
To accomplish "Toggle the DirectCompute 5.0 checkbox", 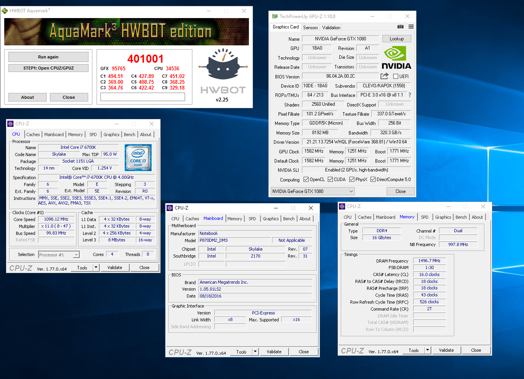I will pos(373,180).
